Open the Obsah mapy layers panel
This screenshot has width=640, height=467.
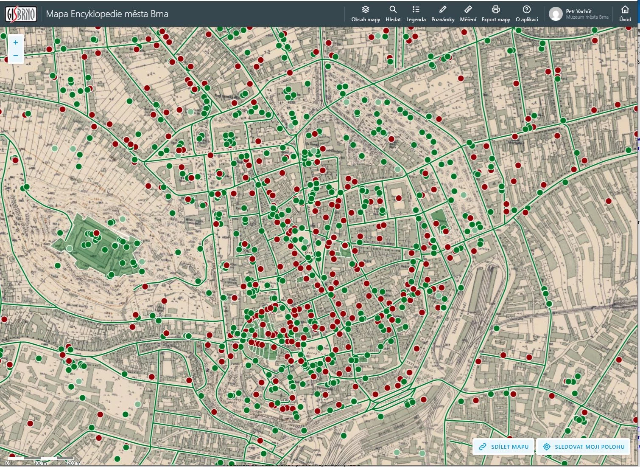366,14
